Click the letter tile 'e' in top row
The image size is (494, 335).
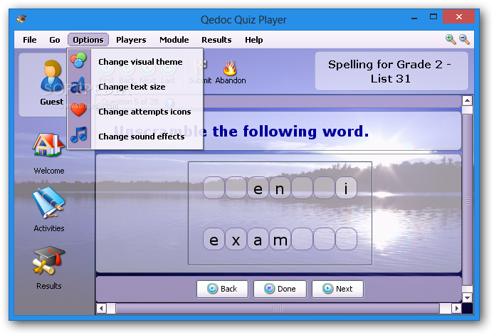click(x=258, y=188)
